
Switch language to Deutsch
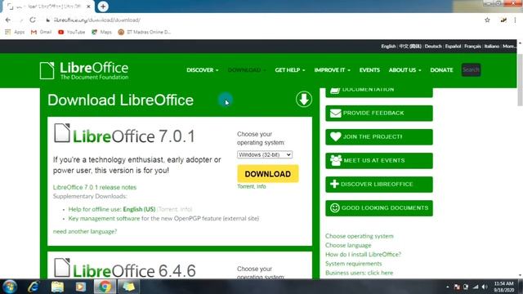(433, 47)
